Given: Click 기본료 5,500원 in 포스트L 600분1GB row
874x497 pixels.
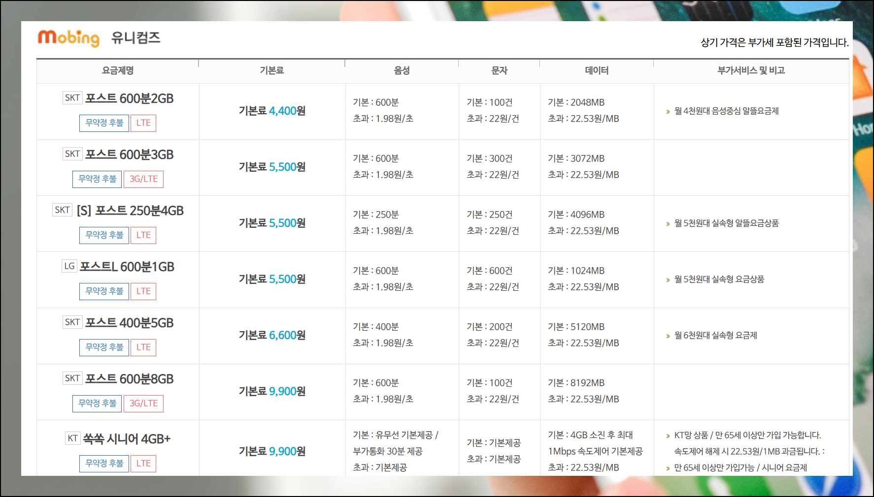Looking at the screenshot, I should coord(272,280).
